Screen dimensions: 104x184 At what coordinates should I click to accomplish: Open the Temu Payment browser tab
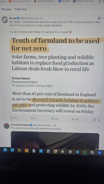(20, 1)
